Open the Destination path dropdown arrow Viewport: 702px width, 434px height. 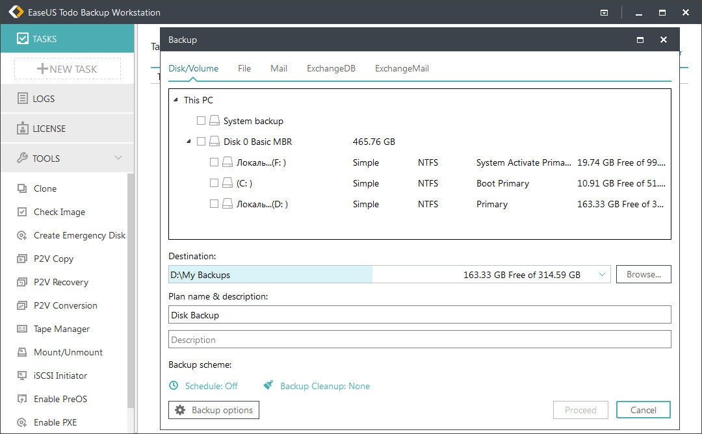point(602,274)
